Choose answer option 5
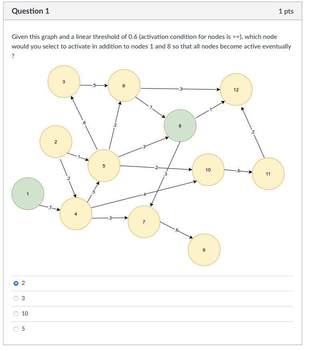Image resolution: width=309 pixels, height=351 pixels. pyautogui.click(x=16, y=329)
